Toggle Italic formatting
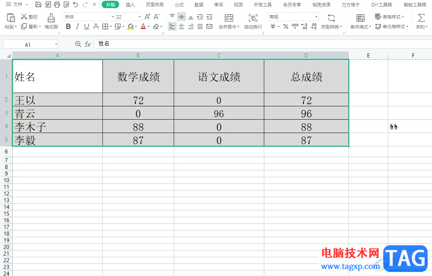Image resolution: width=432 pixels, height=276 pixels. (78, 26)
